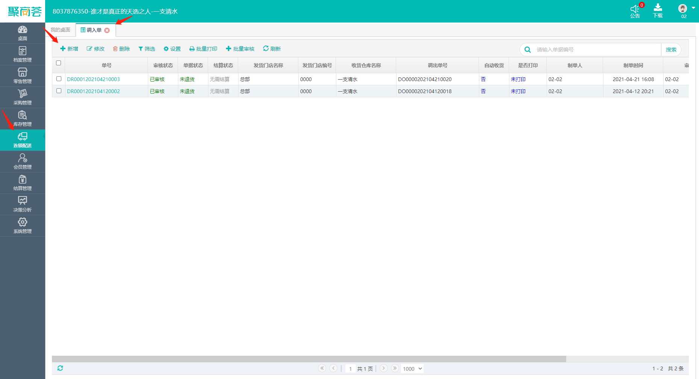Go to the previous page button

(x=333, y=368)
